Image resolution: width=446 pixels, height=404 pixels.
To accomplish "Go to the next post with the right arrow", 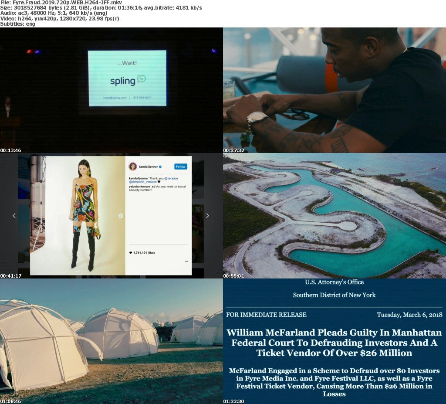I will tap(207, 215).
